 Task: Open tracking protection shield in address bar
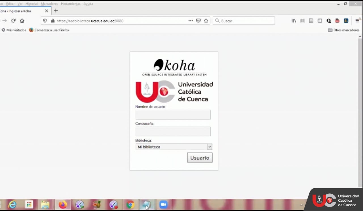tap(45, 21)
